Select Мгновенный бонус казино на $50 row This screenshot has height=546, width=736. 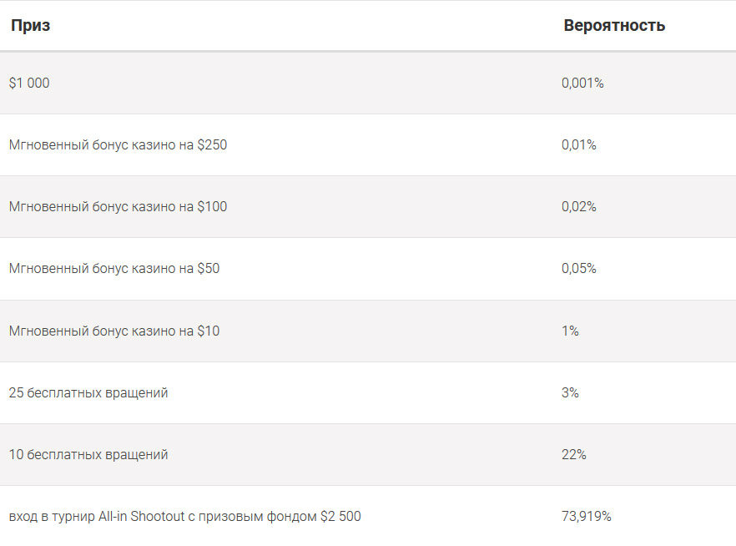[368, 269]
